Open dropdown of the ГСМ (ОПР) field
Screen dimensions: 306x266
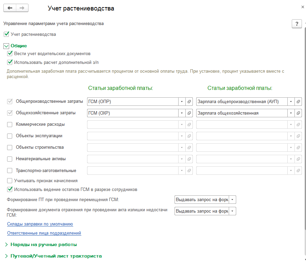pyautogui.click(x=182, y=102)
